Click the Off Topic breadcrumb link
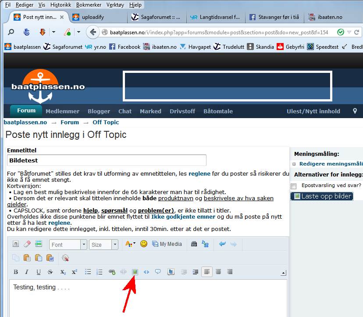Image resolution: width=363 pixels, height=317 pixels. 106,122
